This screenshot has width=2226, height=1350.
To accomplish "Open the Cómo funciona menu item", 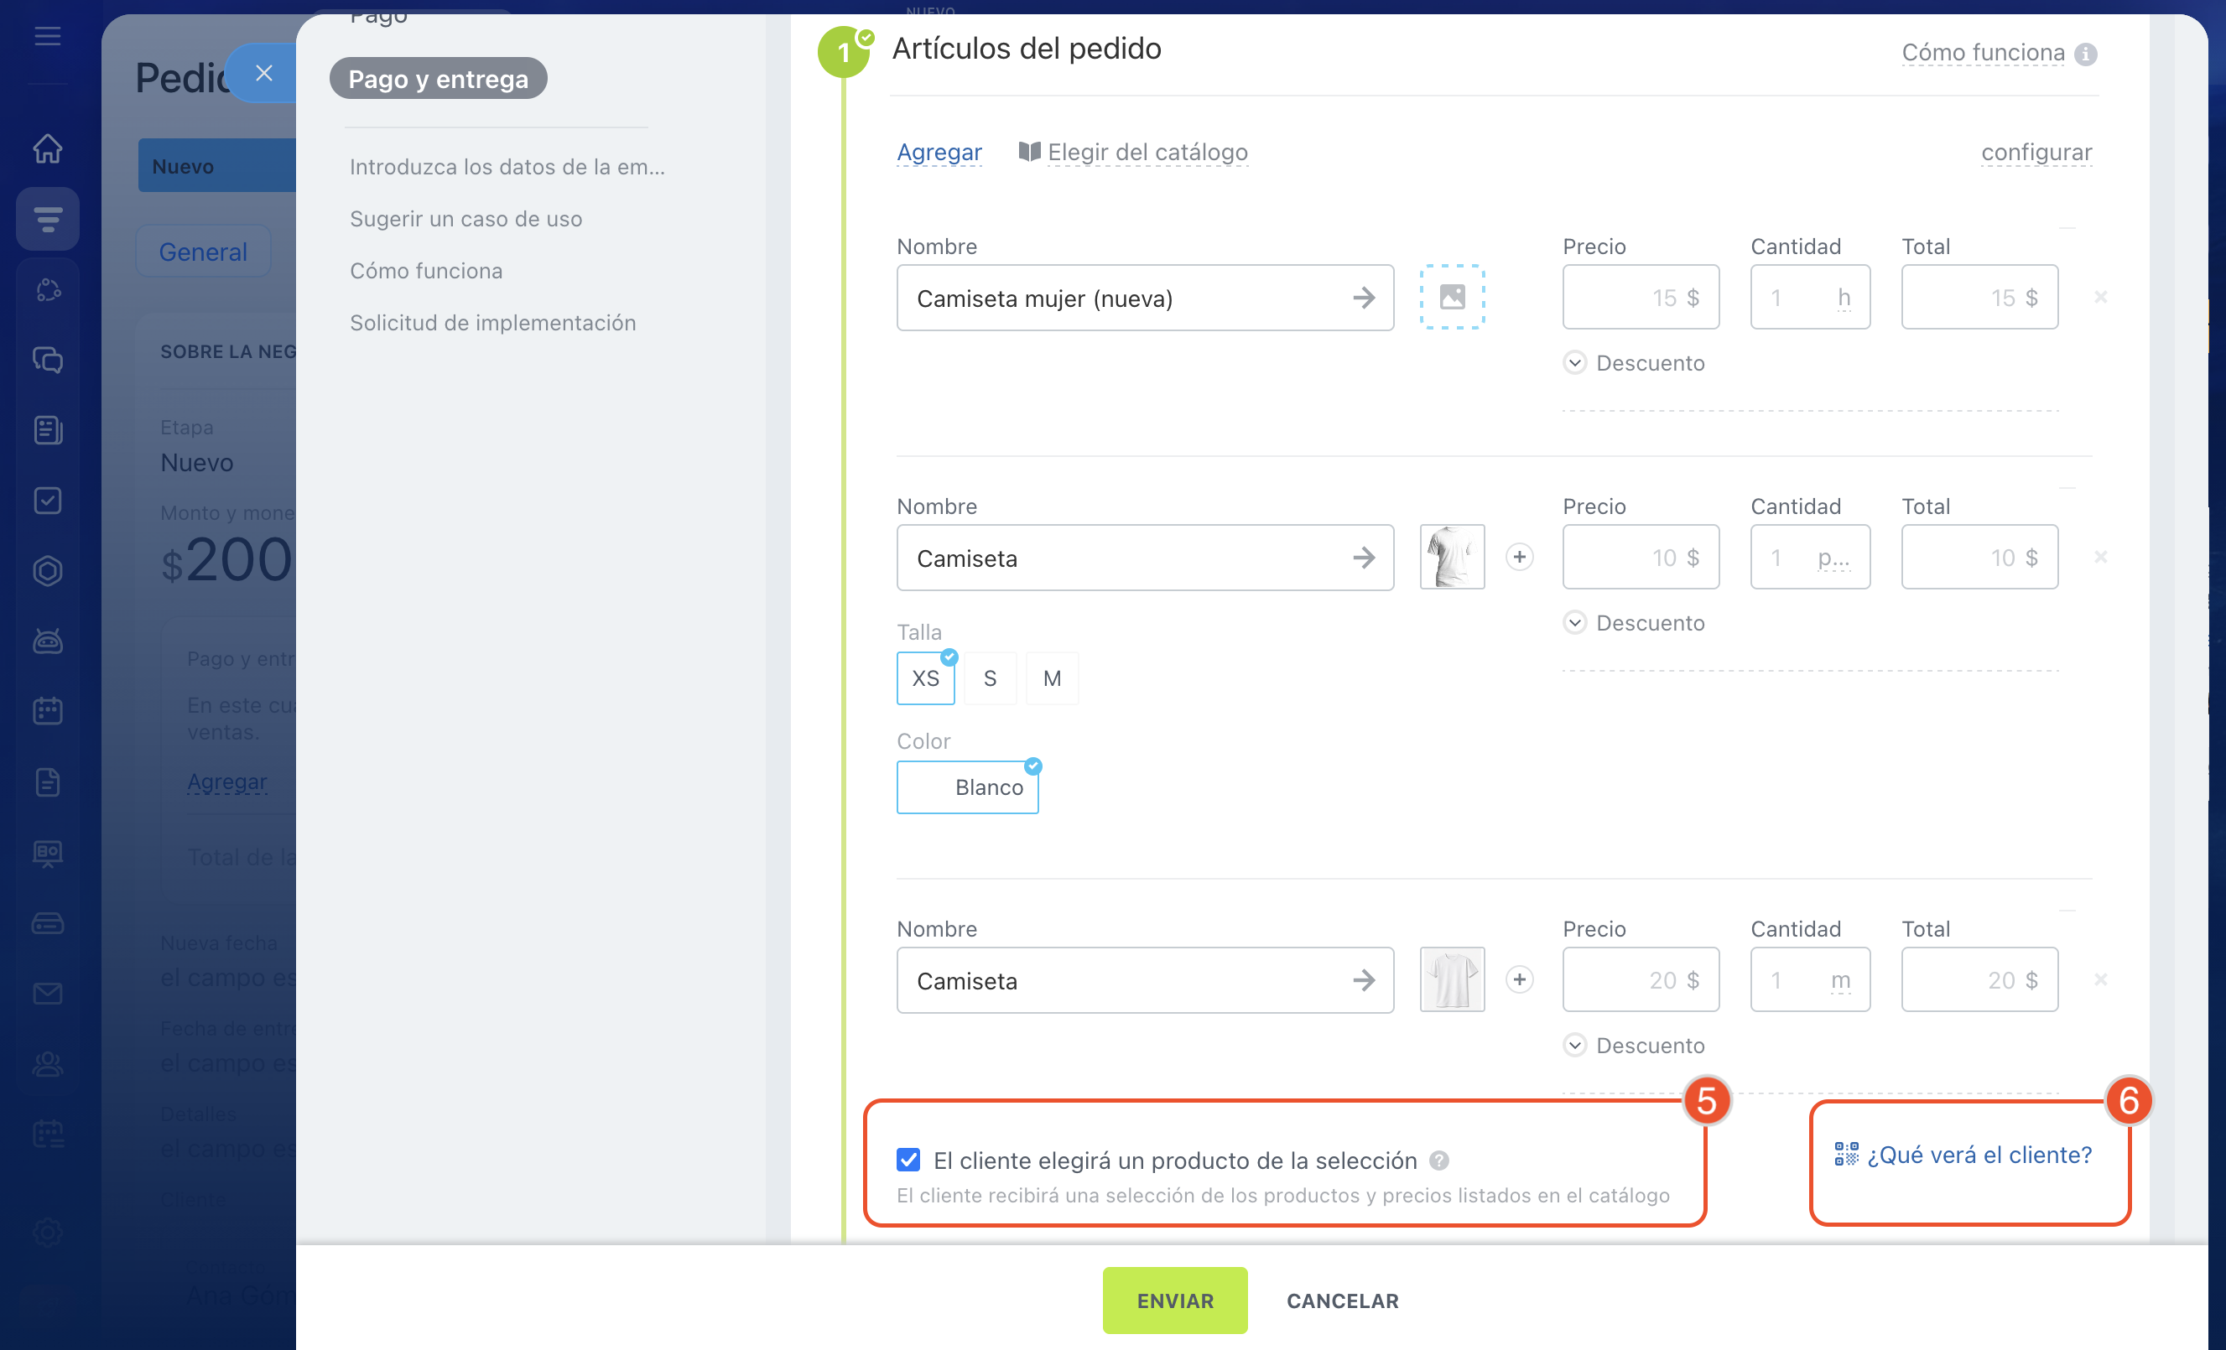I will (426, 271).
